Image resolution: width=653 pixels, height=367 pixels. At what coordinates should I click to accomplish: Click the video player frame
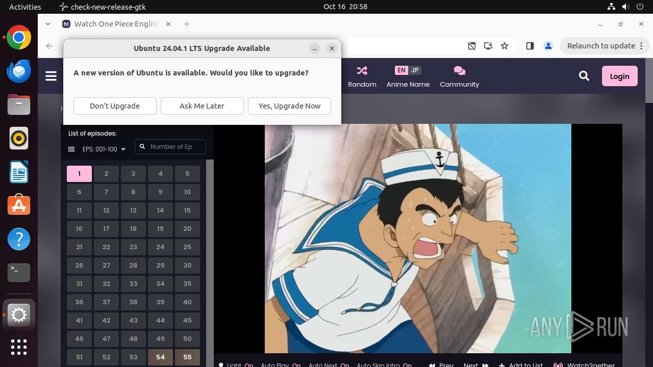click(x=418, y=238)
